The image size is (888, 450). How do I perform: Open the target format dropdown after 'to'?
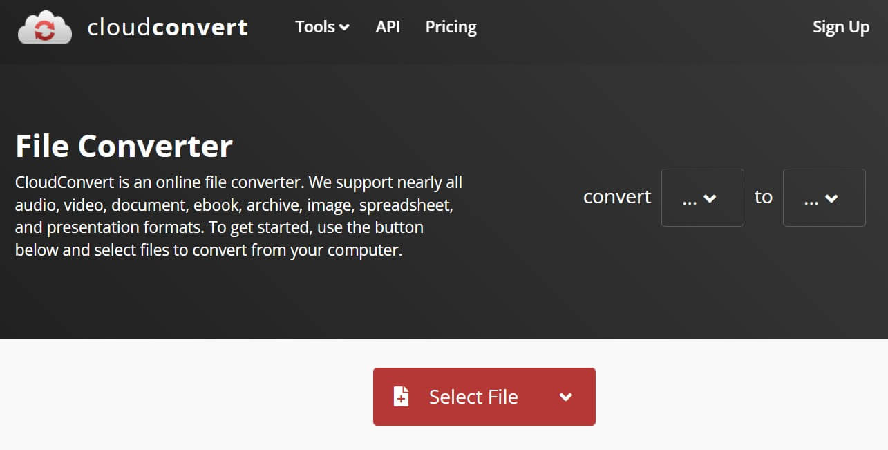[824, 198]
